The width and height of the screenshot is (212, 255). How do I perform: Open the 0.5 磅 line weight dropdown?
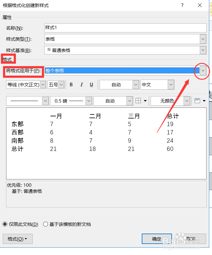pos(89,101)
